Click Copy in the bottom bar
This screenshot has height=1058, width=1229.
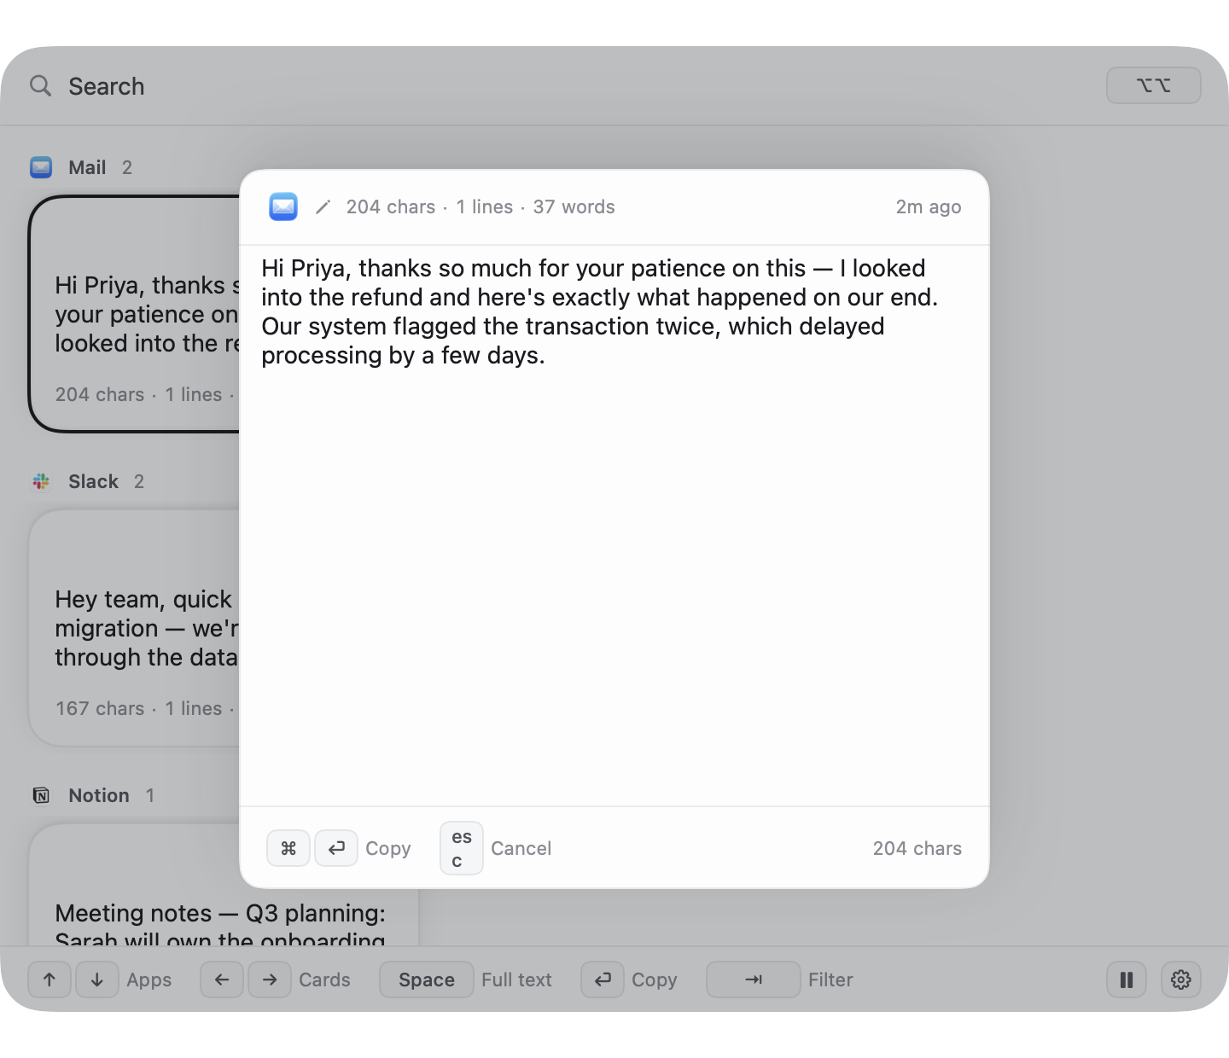coord(655,980)
